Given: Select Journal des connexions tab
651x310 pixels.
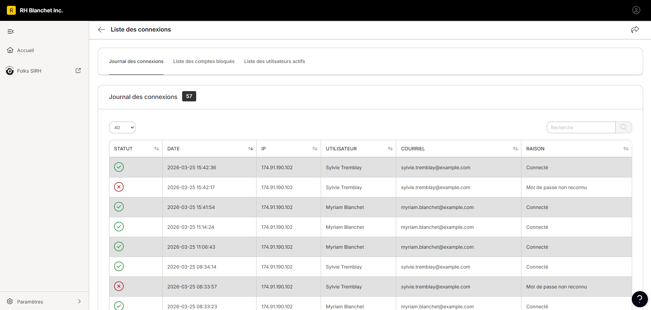Looking at the screenshot, I should pos(136,61).
